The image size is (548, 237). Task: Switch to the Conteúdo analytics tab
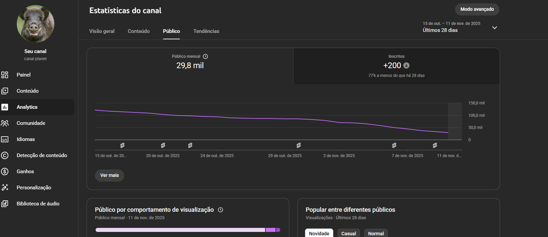(x=139, y=31)
